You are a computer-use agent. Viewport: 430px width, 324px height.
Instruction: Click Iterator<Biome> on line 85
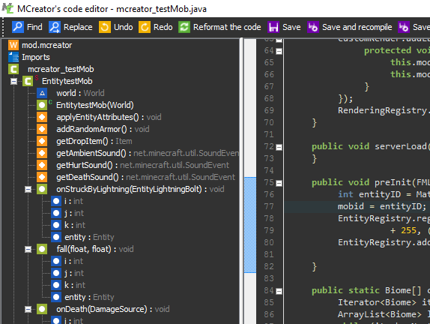coord(377,302)
